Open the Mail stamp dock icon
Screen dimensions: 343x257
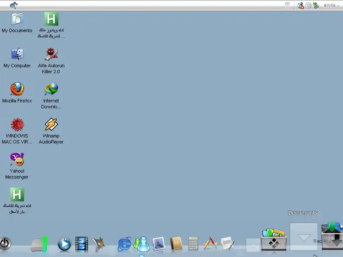pos(159,244)
